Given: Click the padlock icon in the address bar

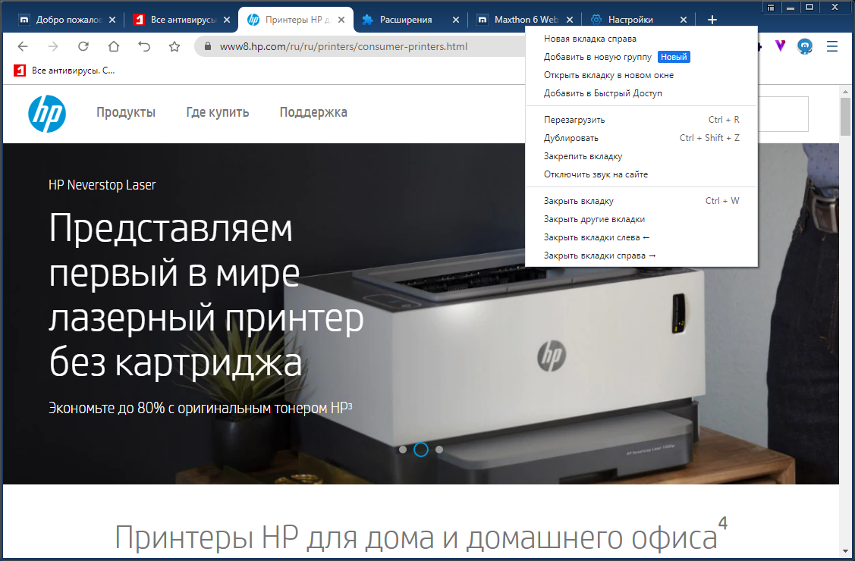Looking at the screenshot, I should tap(207, 46).
